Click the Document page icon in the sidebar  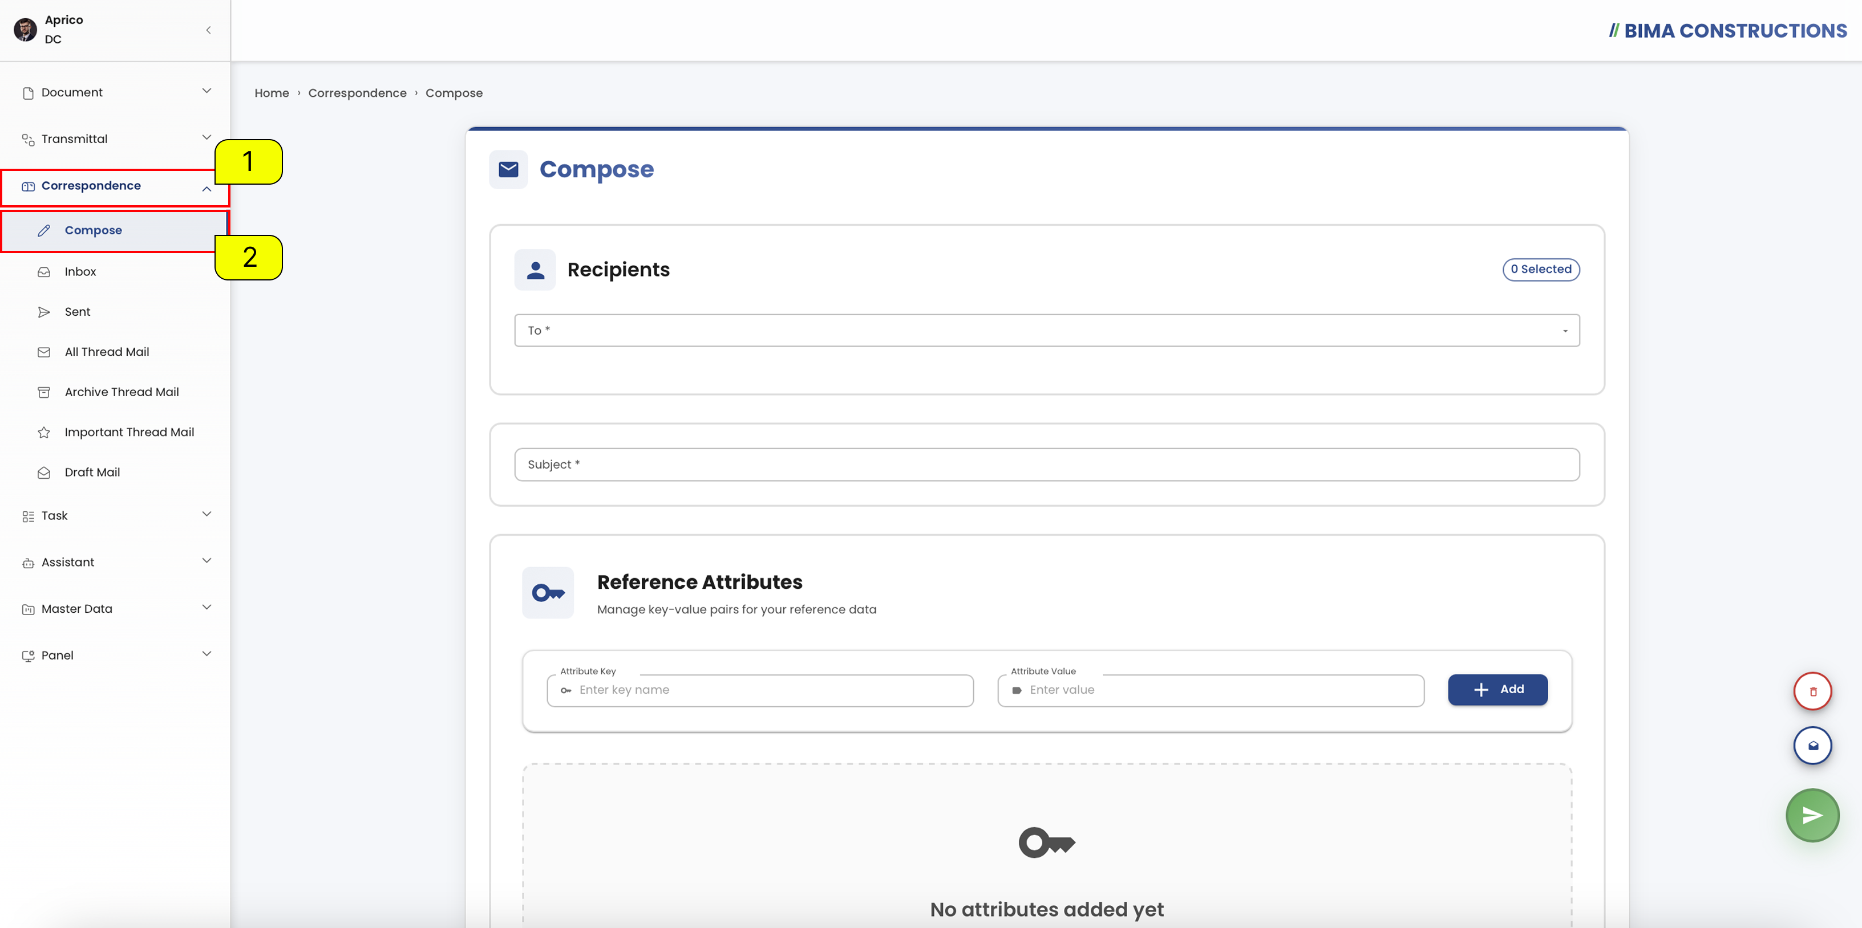[x=28, y=93]
